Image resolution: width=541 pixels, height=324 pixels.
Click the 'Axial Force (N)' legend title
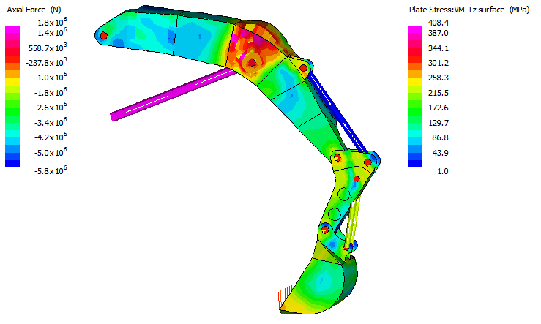34,10
